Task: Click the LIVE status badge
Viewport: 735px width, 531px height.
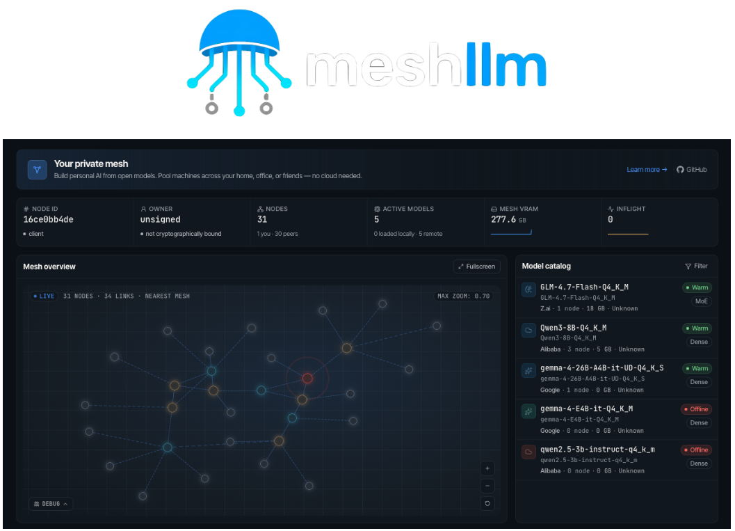Action: coord(44,296)
